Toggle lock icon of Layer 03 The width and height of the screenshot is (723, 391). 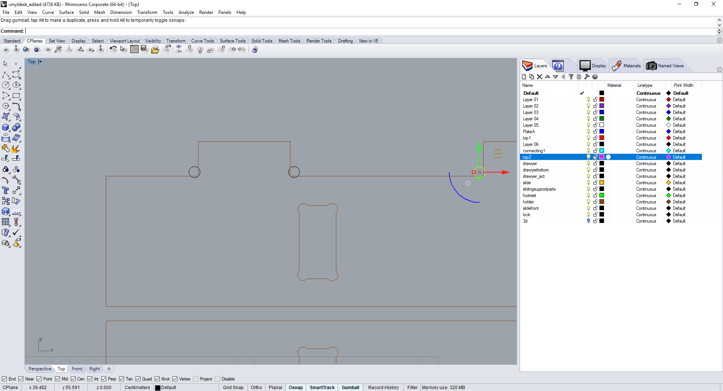[x=595, y=112]
